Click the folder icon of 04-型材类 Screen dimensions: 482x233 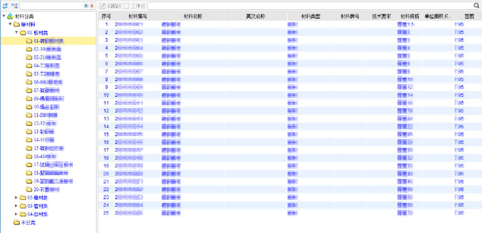[x=22, y=214]
